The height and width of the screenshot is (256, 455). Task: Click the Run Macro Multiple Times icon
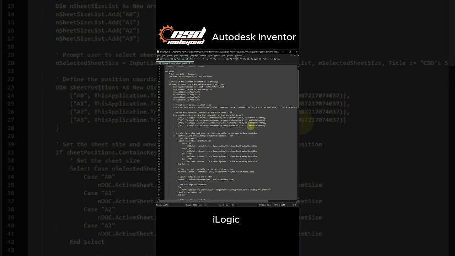275,59
